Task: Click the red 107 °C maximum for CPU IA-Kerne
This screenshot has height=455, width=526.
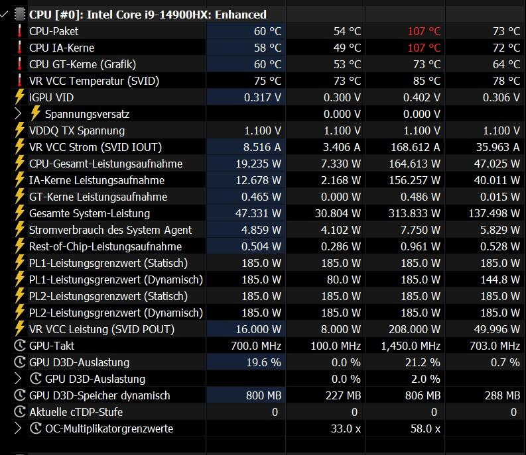Action: pos(424,48)
